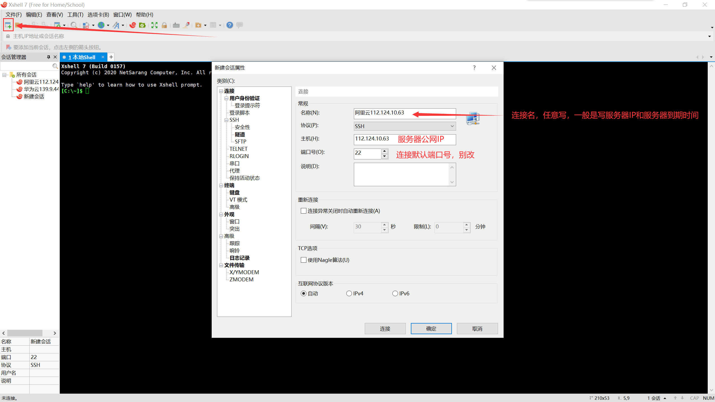Click the keyboard key-mapping icon
This screenshot has height=402, width=715.
pos(176,25)
